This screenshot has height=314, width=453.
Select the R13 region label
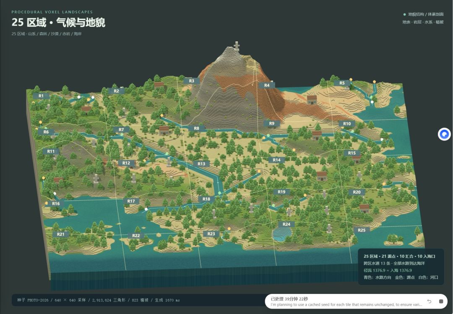(201, 164)
